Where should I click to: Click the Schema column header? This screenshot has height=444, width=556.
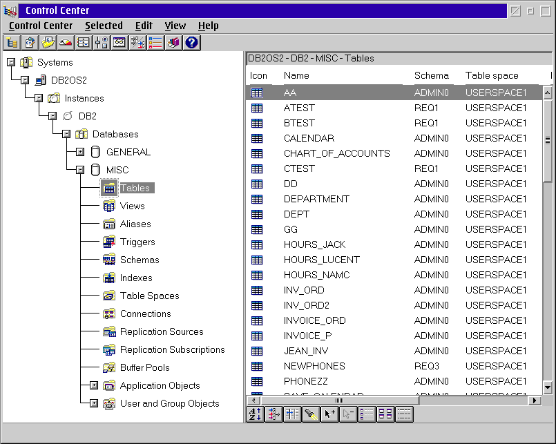click(x=431, y=75)
